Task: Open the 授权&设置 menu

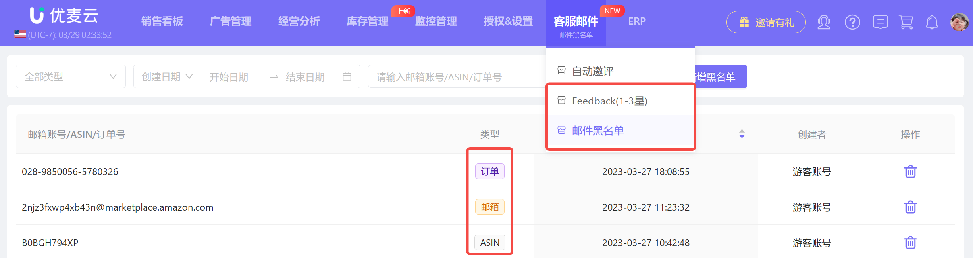Action: (x=508, y=21)
